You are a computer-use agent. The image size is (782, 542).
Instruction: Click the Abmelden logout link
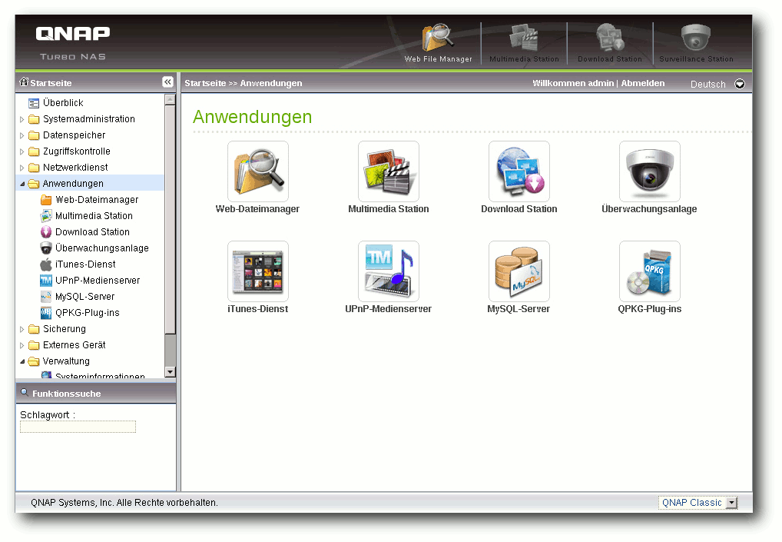click(x=642, y=83)
